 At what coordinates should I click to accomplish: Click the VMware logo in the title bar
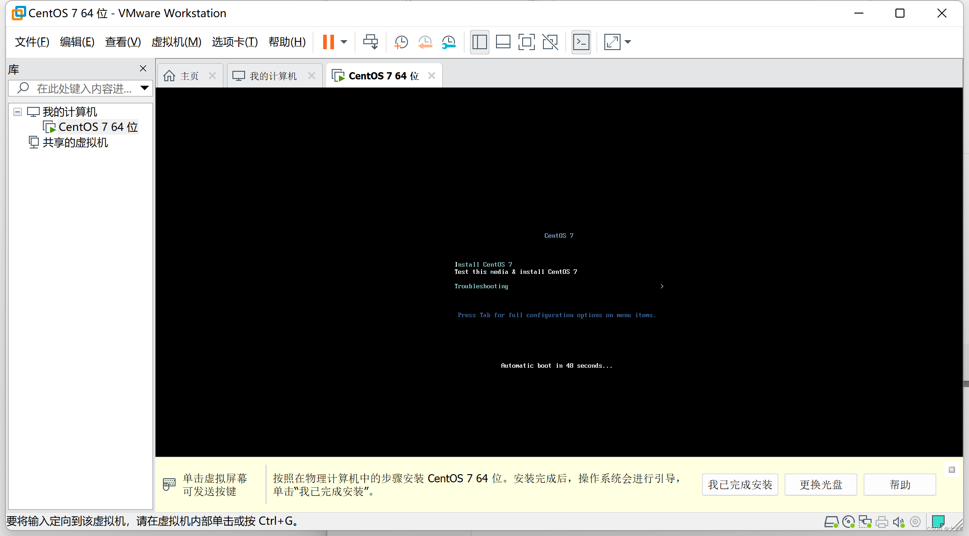19,13
